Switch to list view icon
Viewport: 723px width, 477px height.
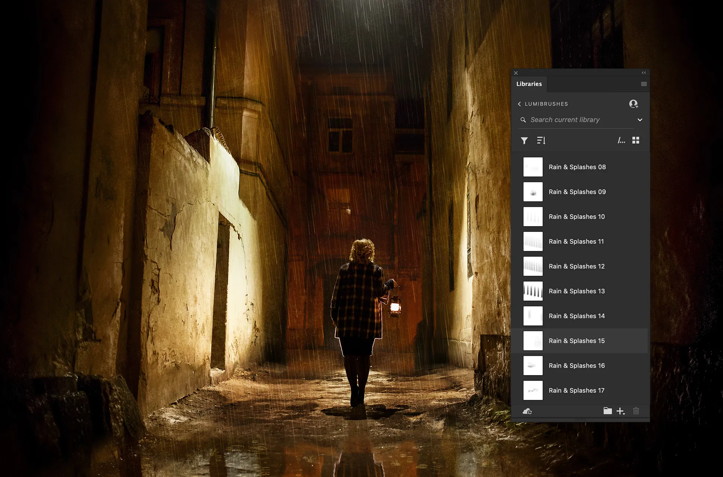pyautogui.click(x=621, y=141)
